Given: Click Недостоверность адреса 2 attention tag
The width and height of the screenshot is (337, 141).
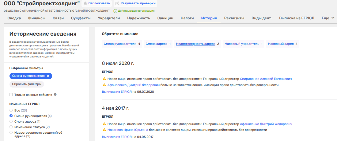Looking at the screenshot, I should tap(197, 44).
